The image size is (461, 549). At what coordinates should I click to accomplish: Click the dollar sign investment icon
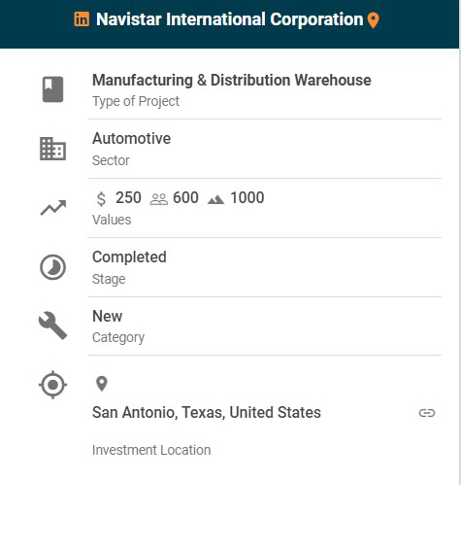101,199
